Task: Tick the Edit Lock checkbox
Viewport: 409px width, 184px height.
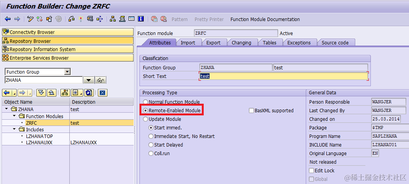Action: pyautogui.click(x=312, y=171)
